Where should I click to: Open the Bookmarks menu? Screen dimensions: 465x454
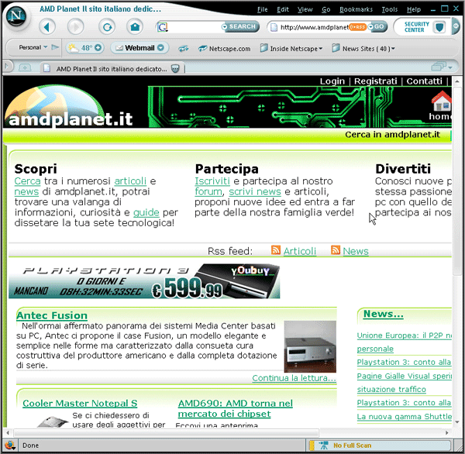click(x=356, y=9)
